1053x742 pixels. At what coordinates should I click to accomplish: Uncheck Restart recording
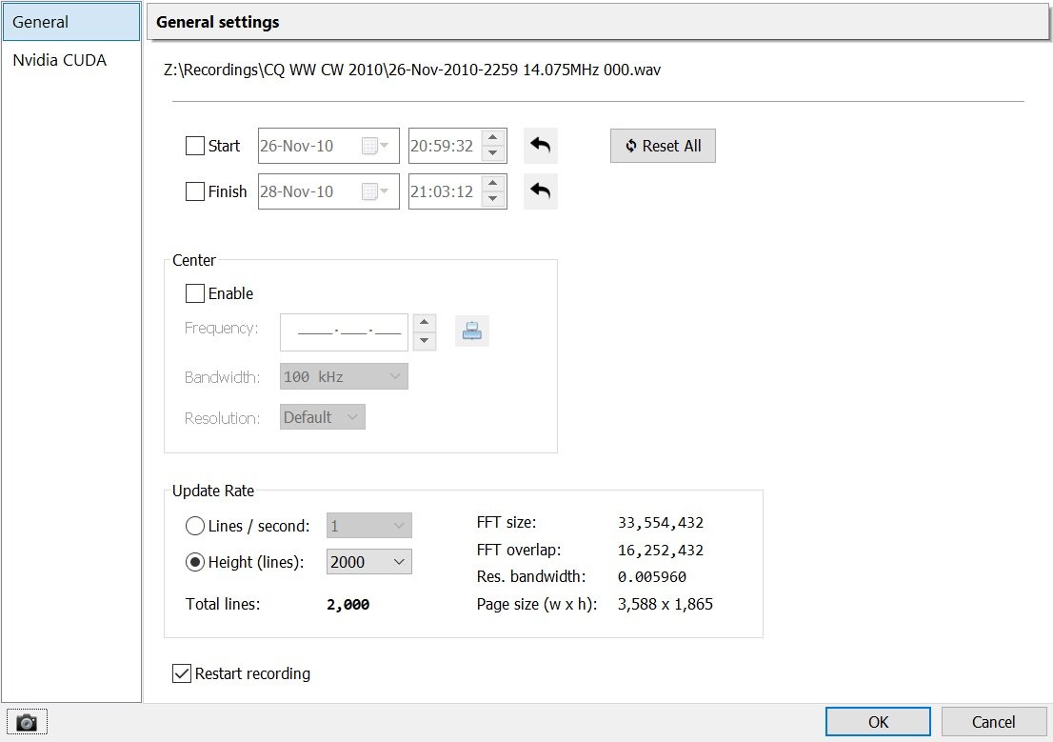tap(181, 673)
